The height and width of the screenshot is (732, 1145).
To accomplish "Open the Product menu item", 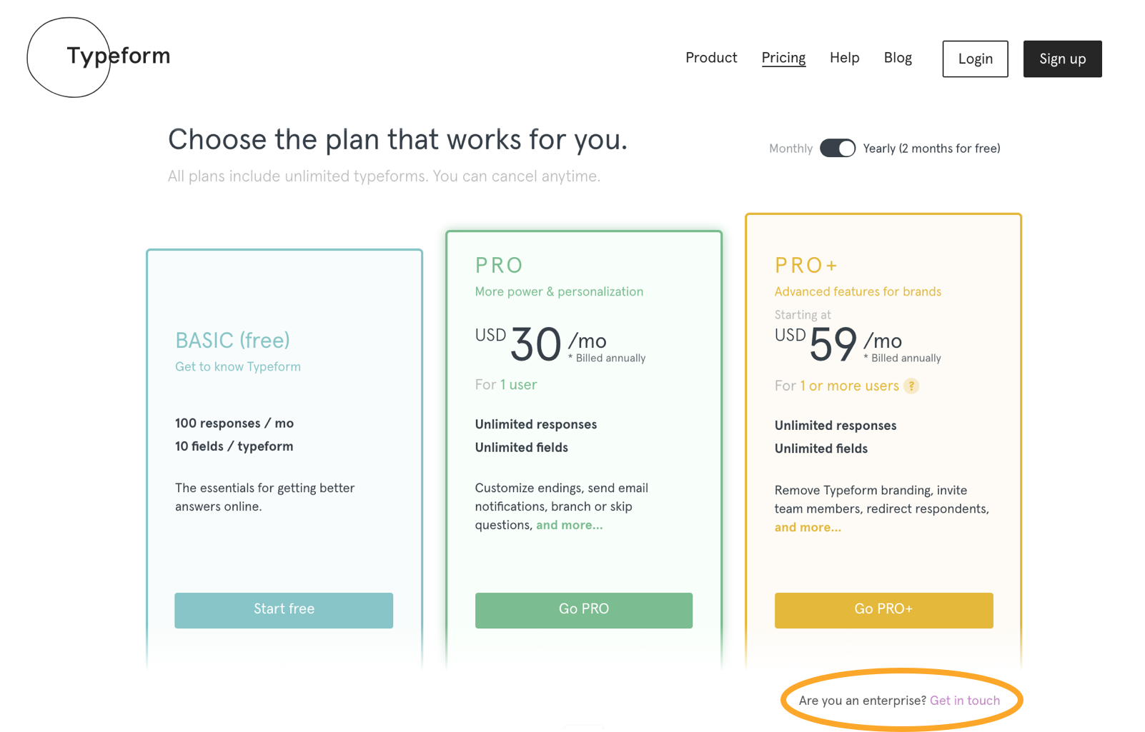I will (x=710, y=58).
